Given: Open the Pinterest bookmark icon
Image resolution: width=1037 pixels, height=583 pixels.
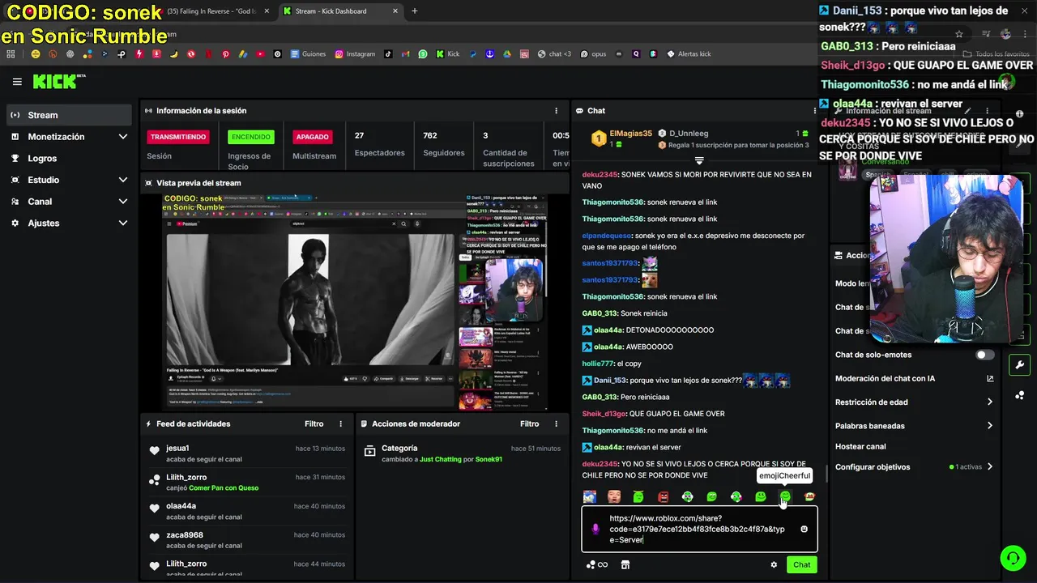Looking at the screenshot, I should point(225,54).
